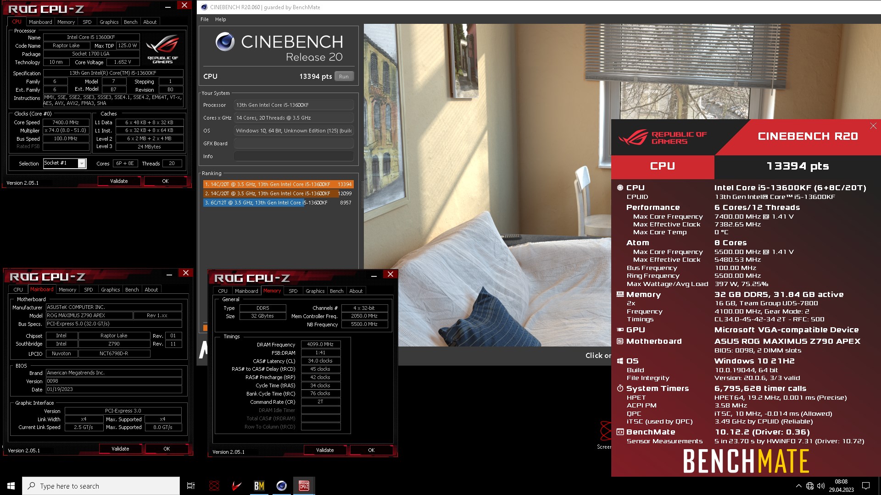Click the Core Voltage 1.652 V value
Viewport: 881px width, 495px height.
123,62
